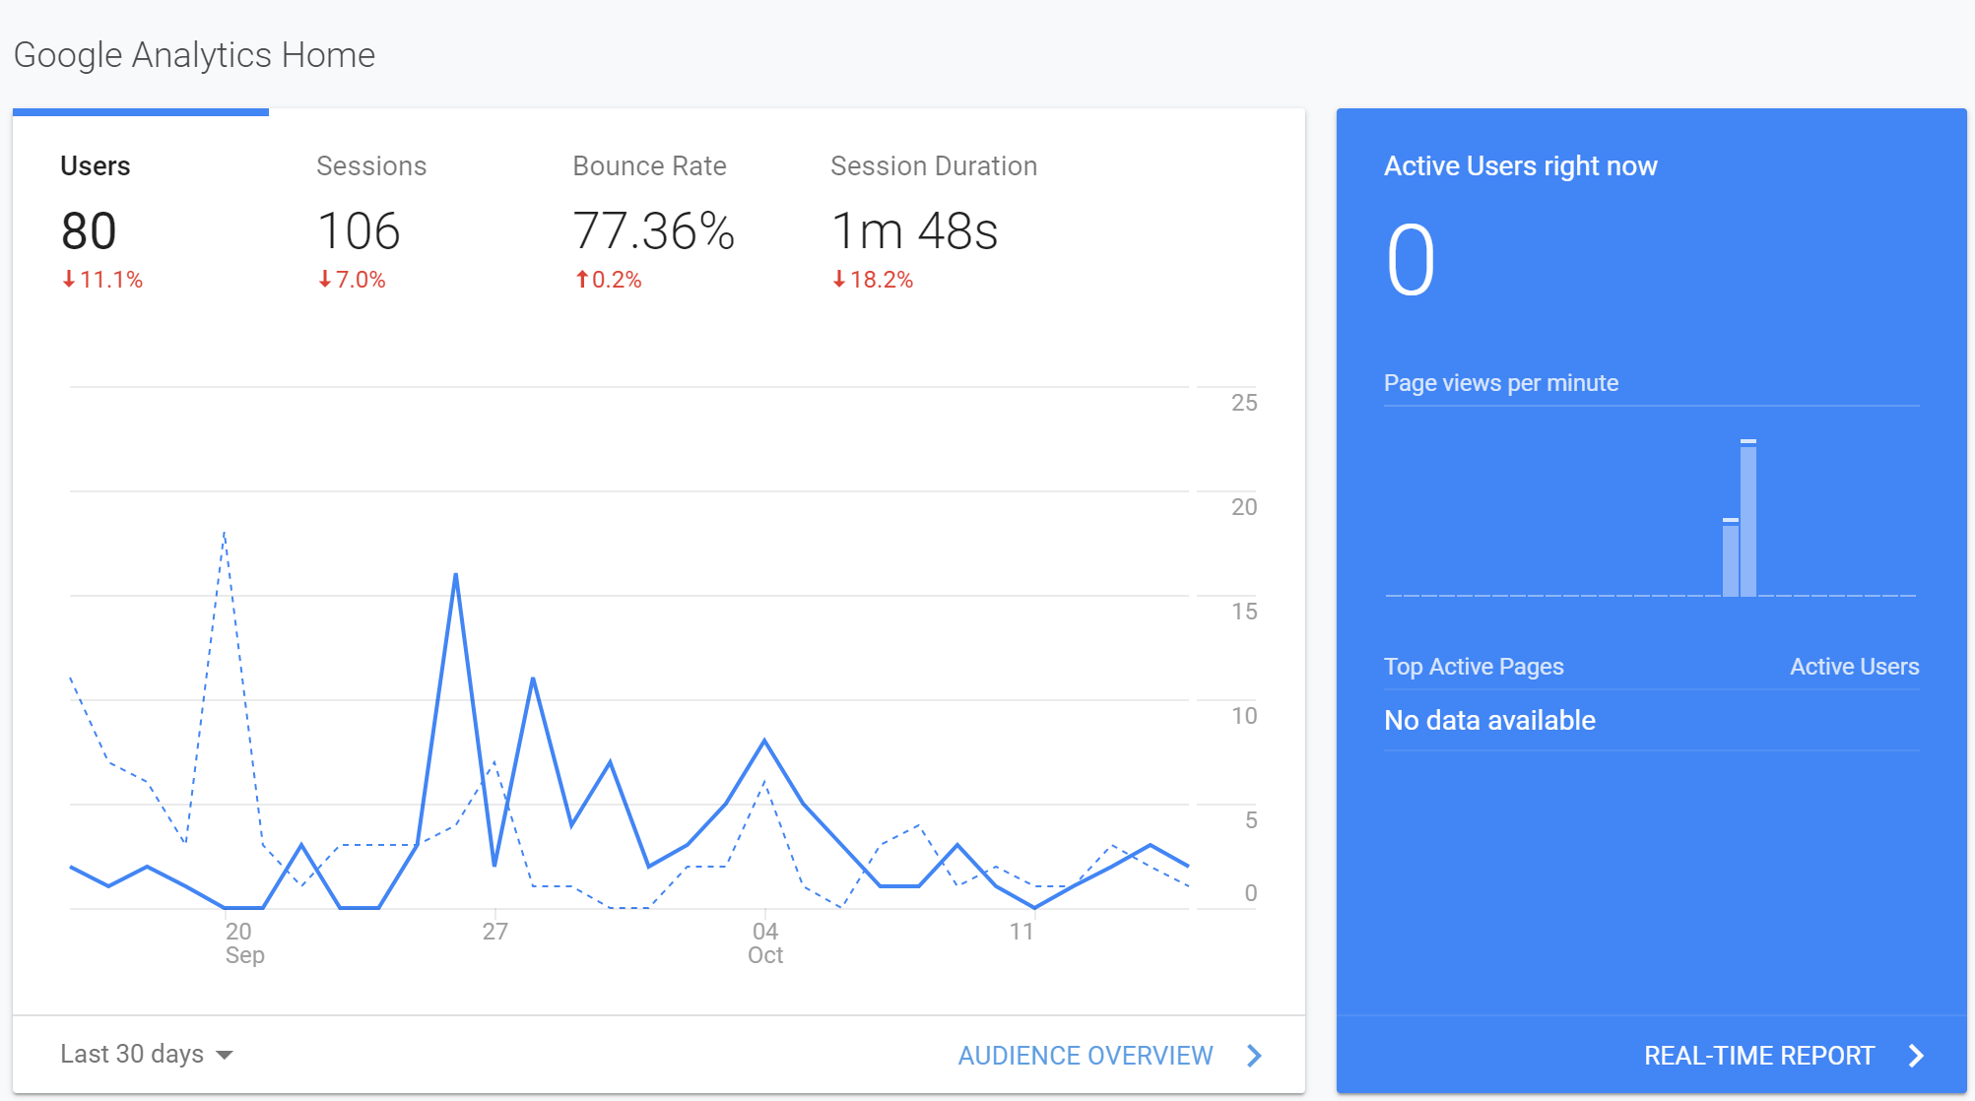Click the 'Google Analytics Home' title

(194, 55)
